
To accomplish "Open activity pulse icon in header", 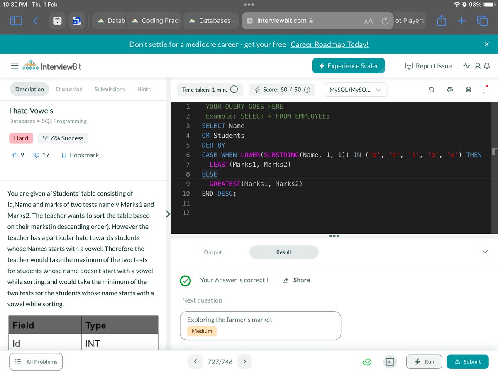I will [x=466, y=66].
